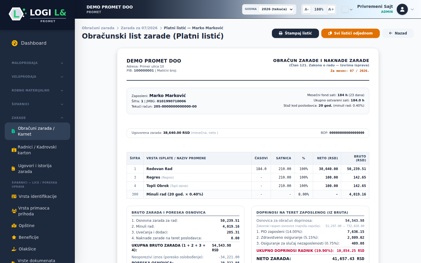Viewport: 421px width, 263px height.
Task: Collapse the ZARADE sidebar section
Action: tap(37, 118)
